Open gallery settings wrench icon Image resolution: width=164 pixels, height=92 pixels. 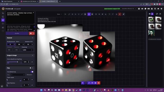tap(157, 14)
